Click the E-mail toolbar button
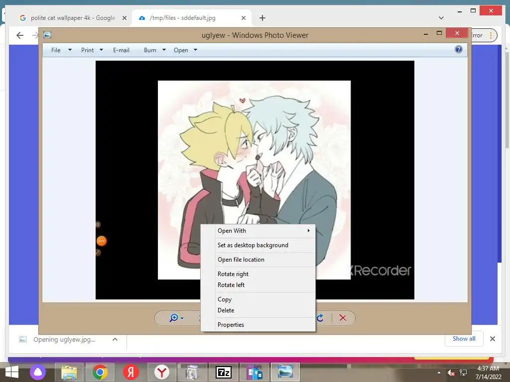This screenshot has height=382, width=510. tap(121, 50)
